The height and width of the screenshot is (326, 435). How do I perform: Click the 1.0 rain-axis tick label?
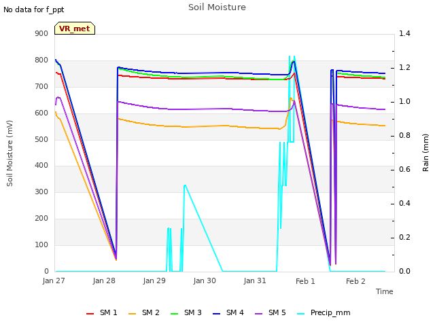405,101
